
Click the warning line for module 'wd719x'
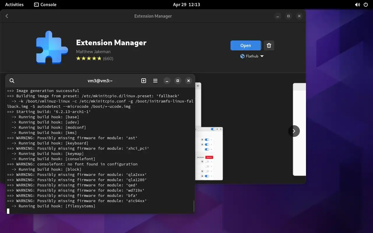point(76,190)
